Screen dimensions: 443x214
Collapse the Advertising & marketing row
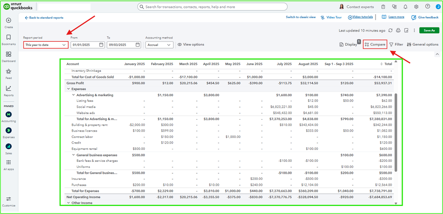tap(73, 95)
